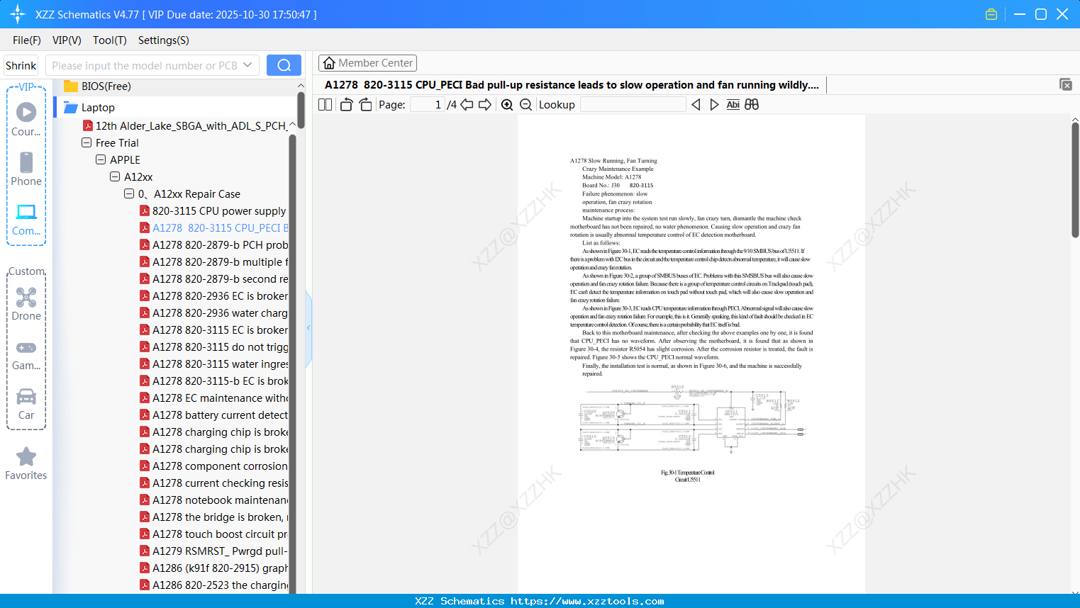Open A1278 820-2936 water charge file
The width and height of the screenshot is (1080, 608).
tap(213, 313)
